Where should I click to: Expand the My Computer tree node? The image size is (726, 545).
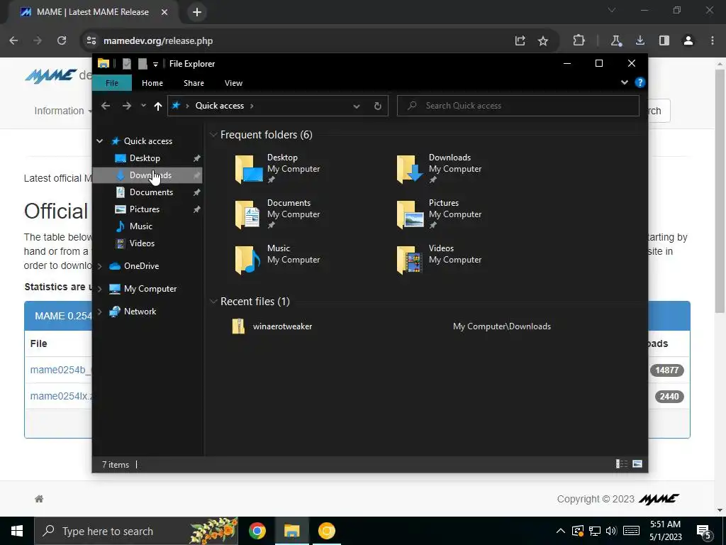pyautogui.click(x=99, y=289)
